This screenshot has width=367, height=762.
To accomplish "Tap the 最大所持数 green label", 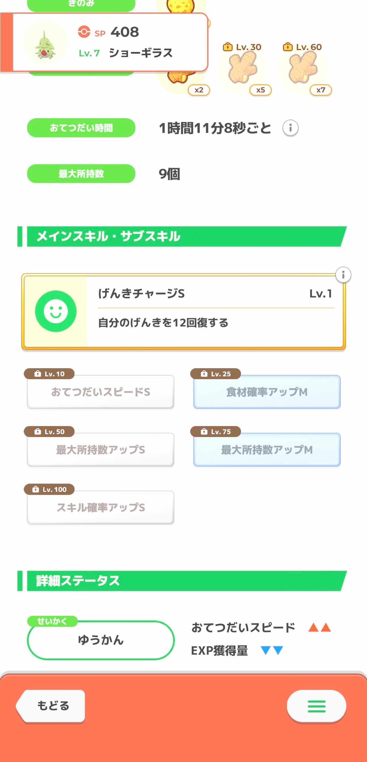I will pos(81,174).
